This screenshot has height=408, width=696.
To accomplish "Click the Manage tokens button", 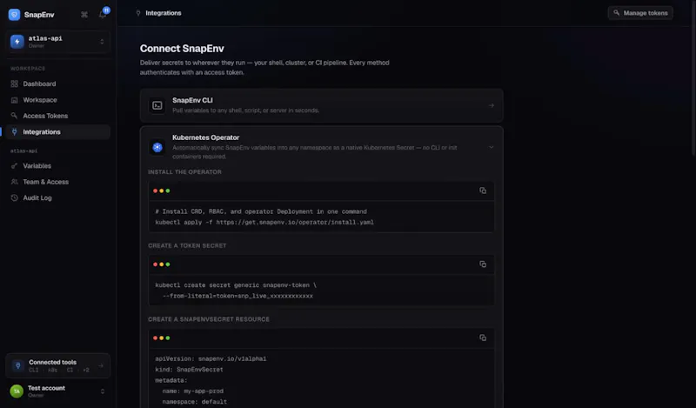I will (640, 13).
